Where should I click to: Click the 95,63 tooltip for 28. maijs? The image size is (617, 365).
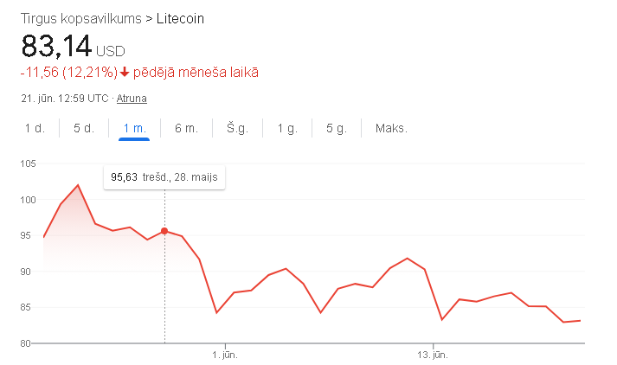tap(164, 177)
